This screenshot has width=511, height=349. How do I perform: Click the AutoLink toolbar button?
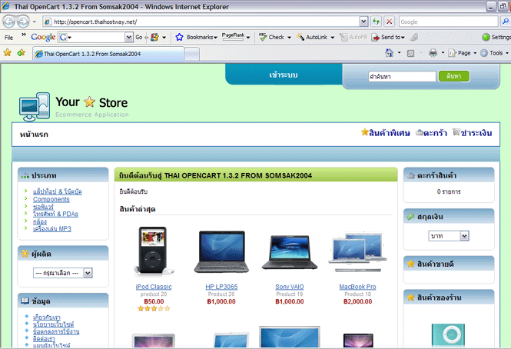(312, 37)
